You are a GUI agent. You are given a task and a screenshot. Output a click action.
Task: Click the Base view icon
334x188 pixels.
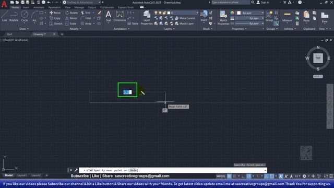pos(325,17)
